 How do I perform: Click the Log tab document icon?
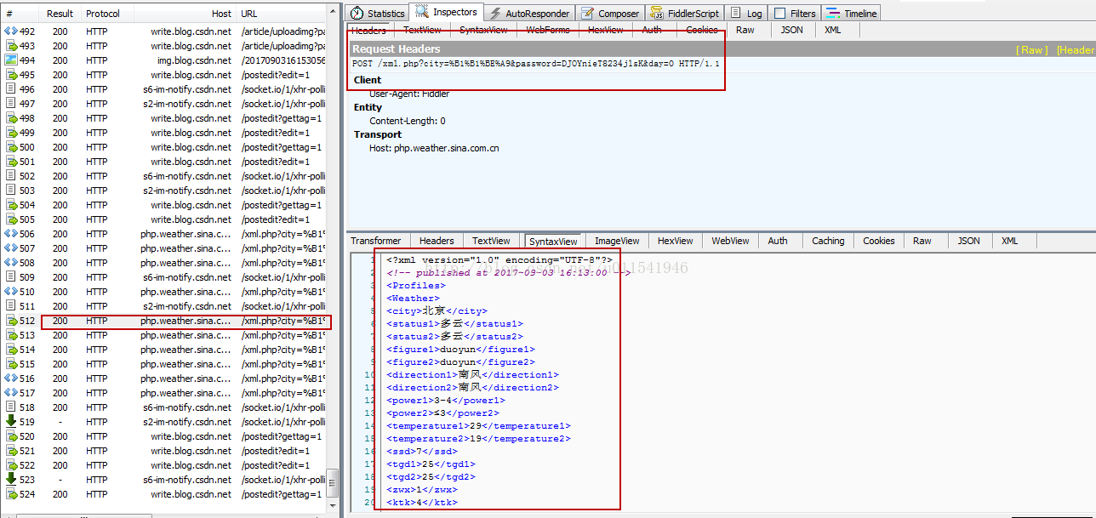click(737, 14)
